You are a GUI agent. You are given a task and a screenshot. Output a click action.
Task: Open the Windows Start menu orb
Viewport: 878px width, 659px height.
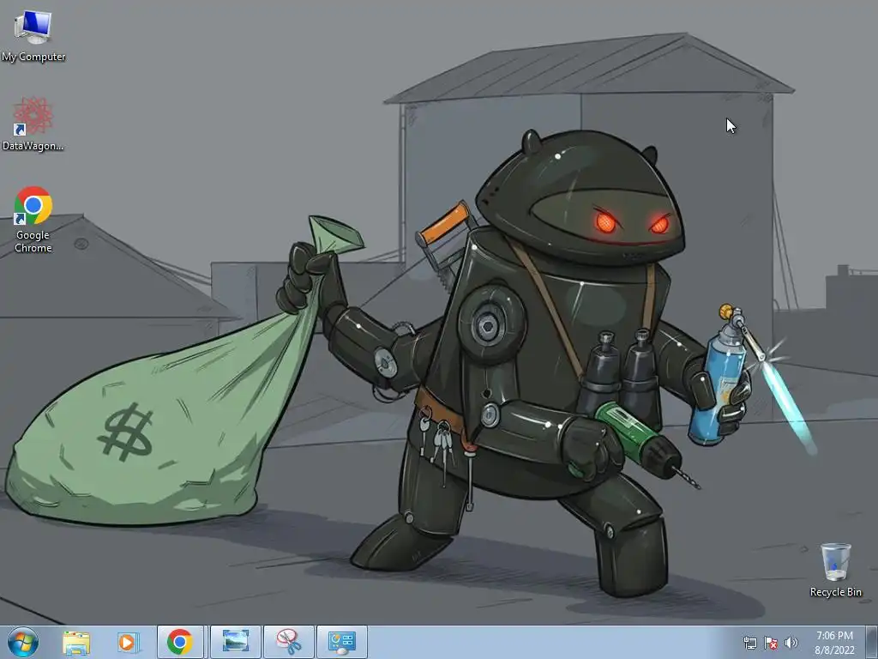[x=23, y=642]
